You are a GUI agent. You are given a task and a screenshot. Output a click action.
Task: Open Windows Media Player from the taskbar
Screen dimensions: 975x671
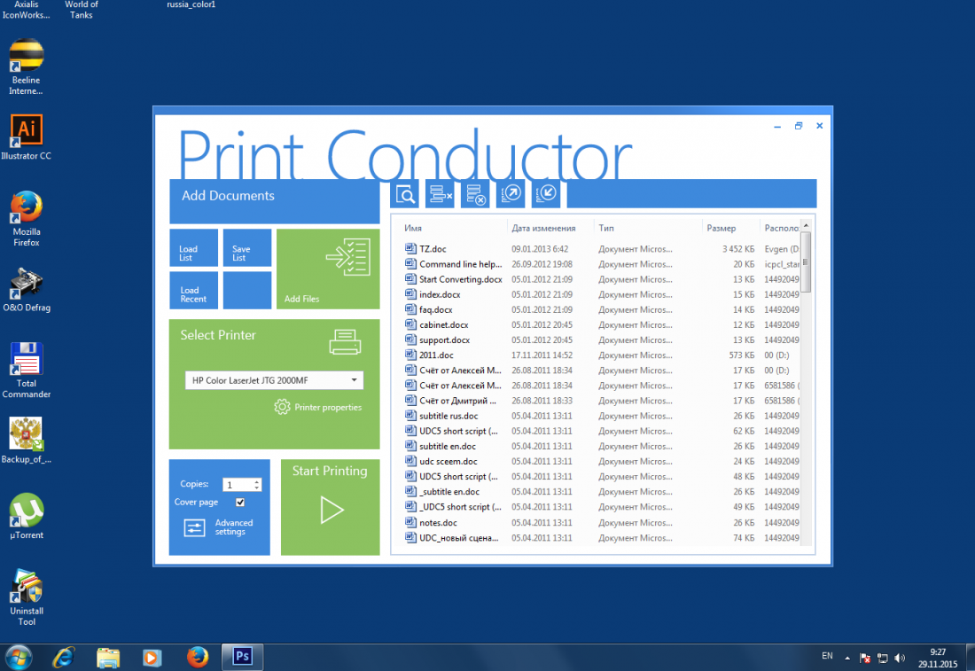[152, 658]
